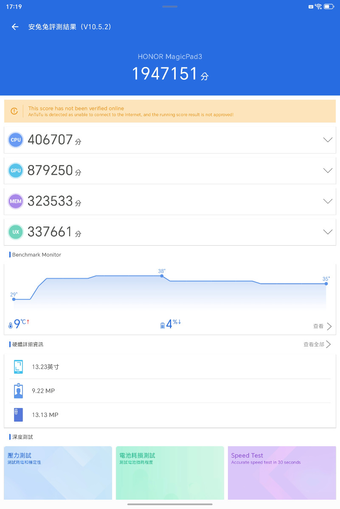This screenshot has width=340, height=509.
Task: Click the Wi-Fi status bar icon
Action: pos(318,7)
